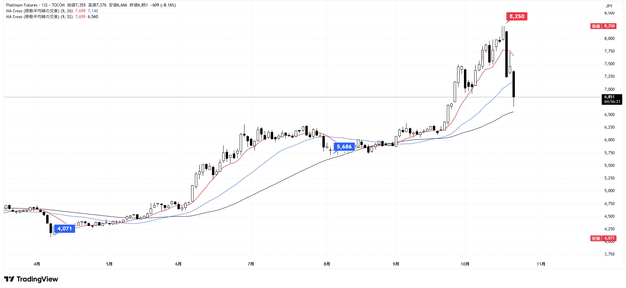Click the 安値 4,071 price-axis label
The width and height of the screenshot is (626, 288).
(x=603, y=238)
